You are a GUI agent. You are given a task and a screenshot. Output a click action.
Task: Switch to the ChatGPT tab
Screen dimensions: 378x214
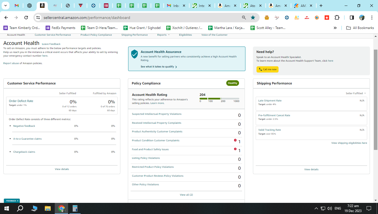[29, 6]
